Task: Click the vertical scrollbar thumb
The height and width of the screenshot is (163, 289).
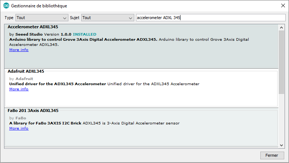Action: pyautogui.click(x=281, y=62)
